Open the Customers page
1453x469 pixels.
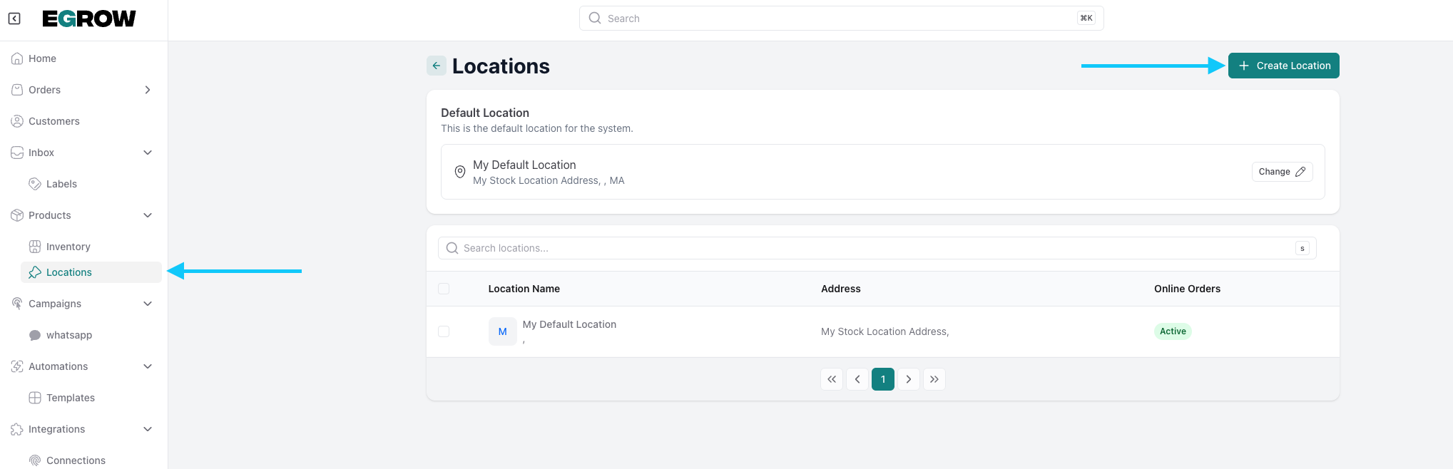(53, 121)
